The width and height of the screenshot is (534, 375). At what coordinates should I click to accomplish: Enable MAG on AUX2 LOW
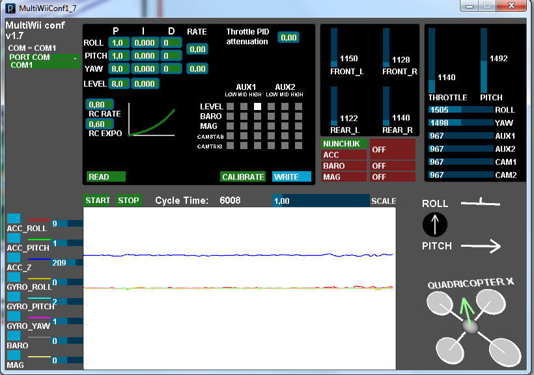271,126
